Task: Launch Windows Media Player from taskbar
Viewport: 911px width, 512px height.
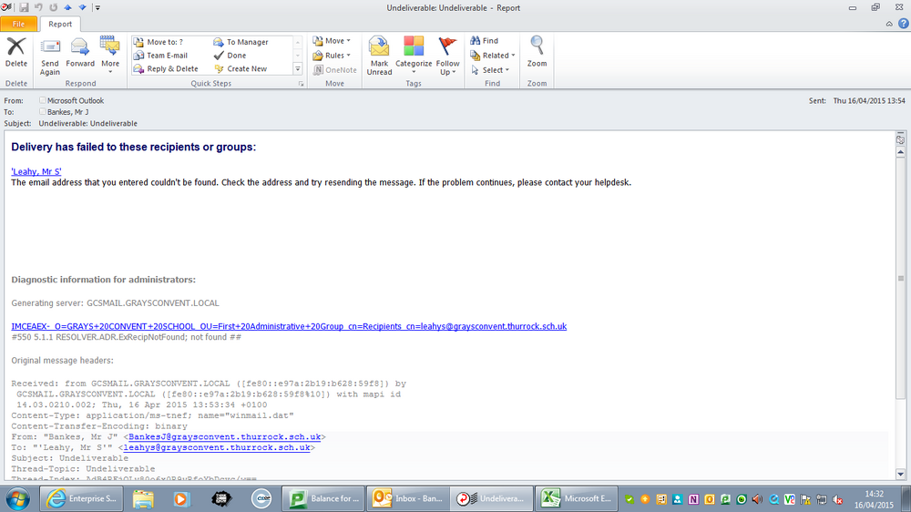Action: click(180, 498)
